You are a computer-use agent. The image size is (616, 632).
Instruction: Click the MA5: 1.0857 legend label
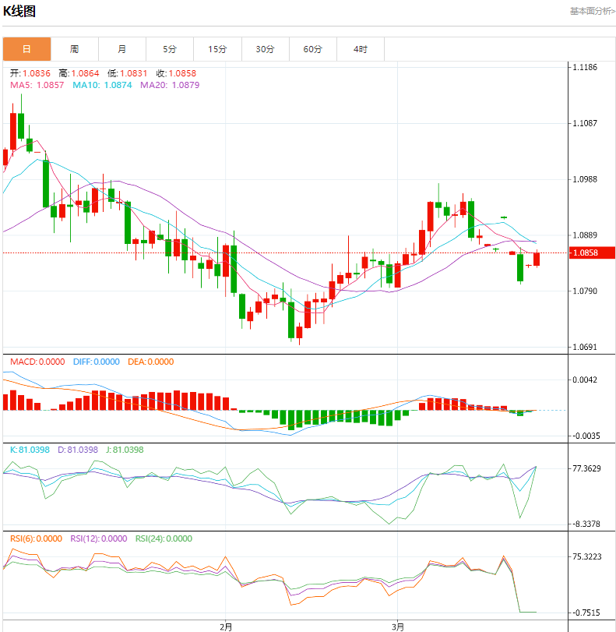click(37, 84)
